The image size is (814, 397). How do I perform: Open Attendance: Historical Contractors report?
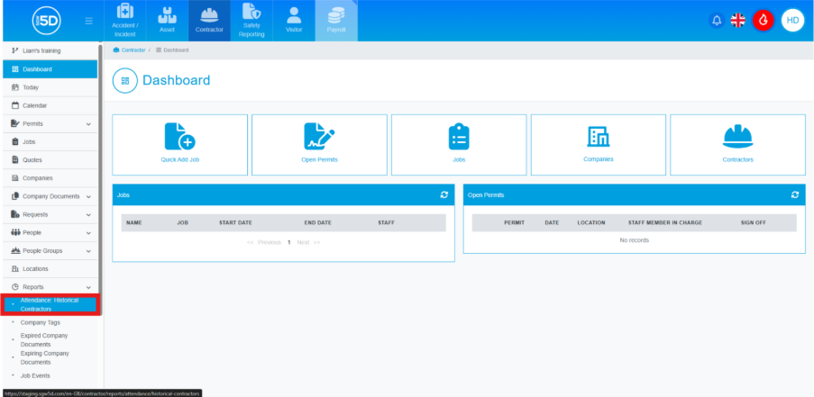tap(50, 304)
